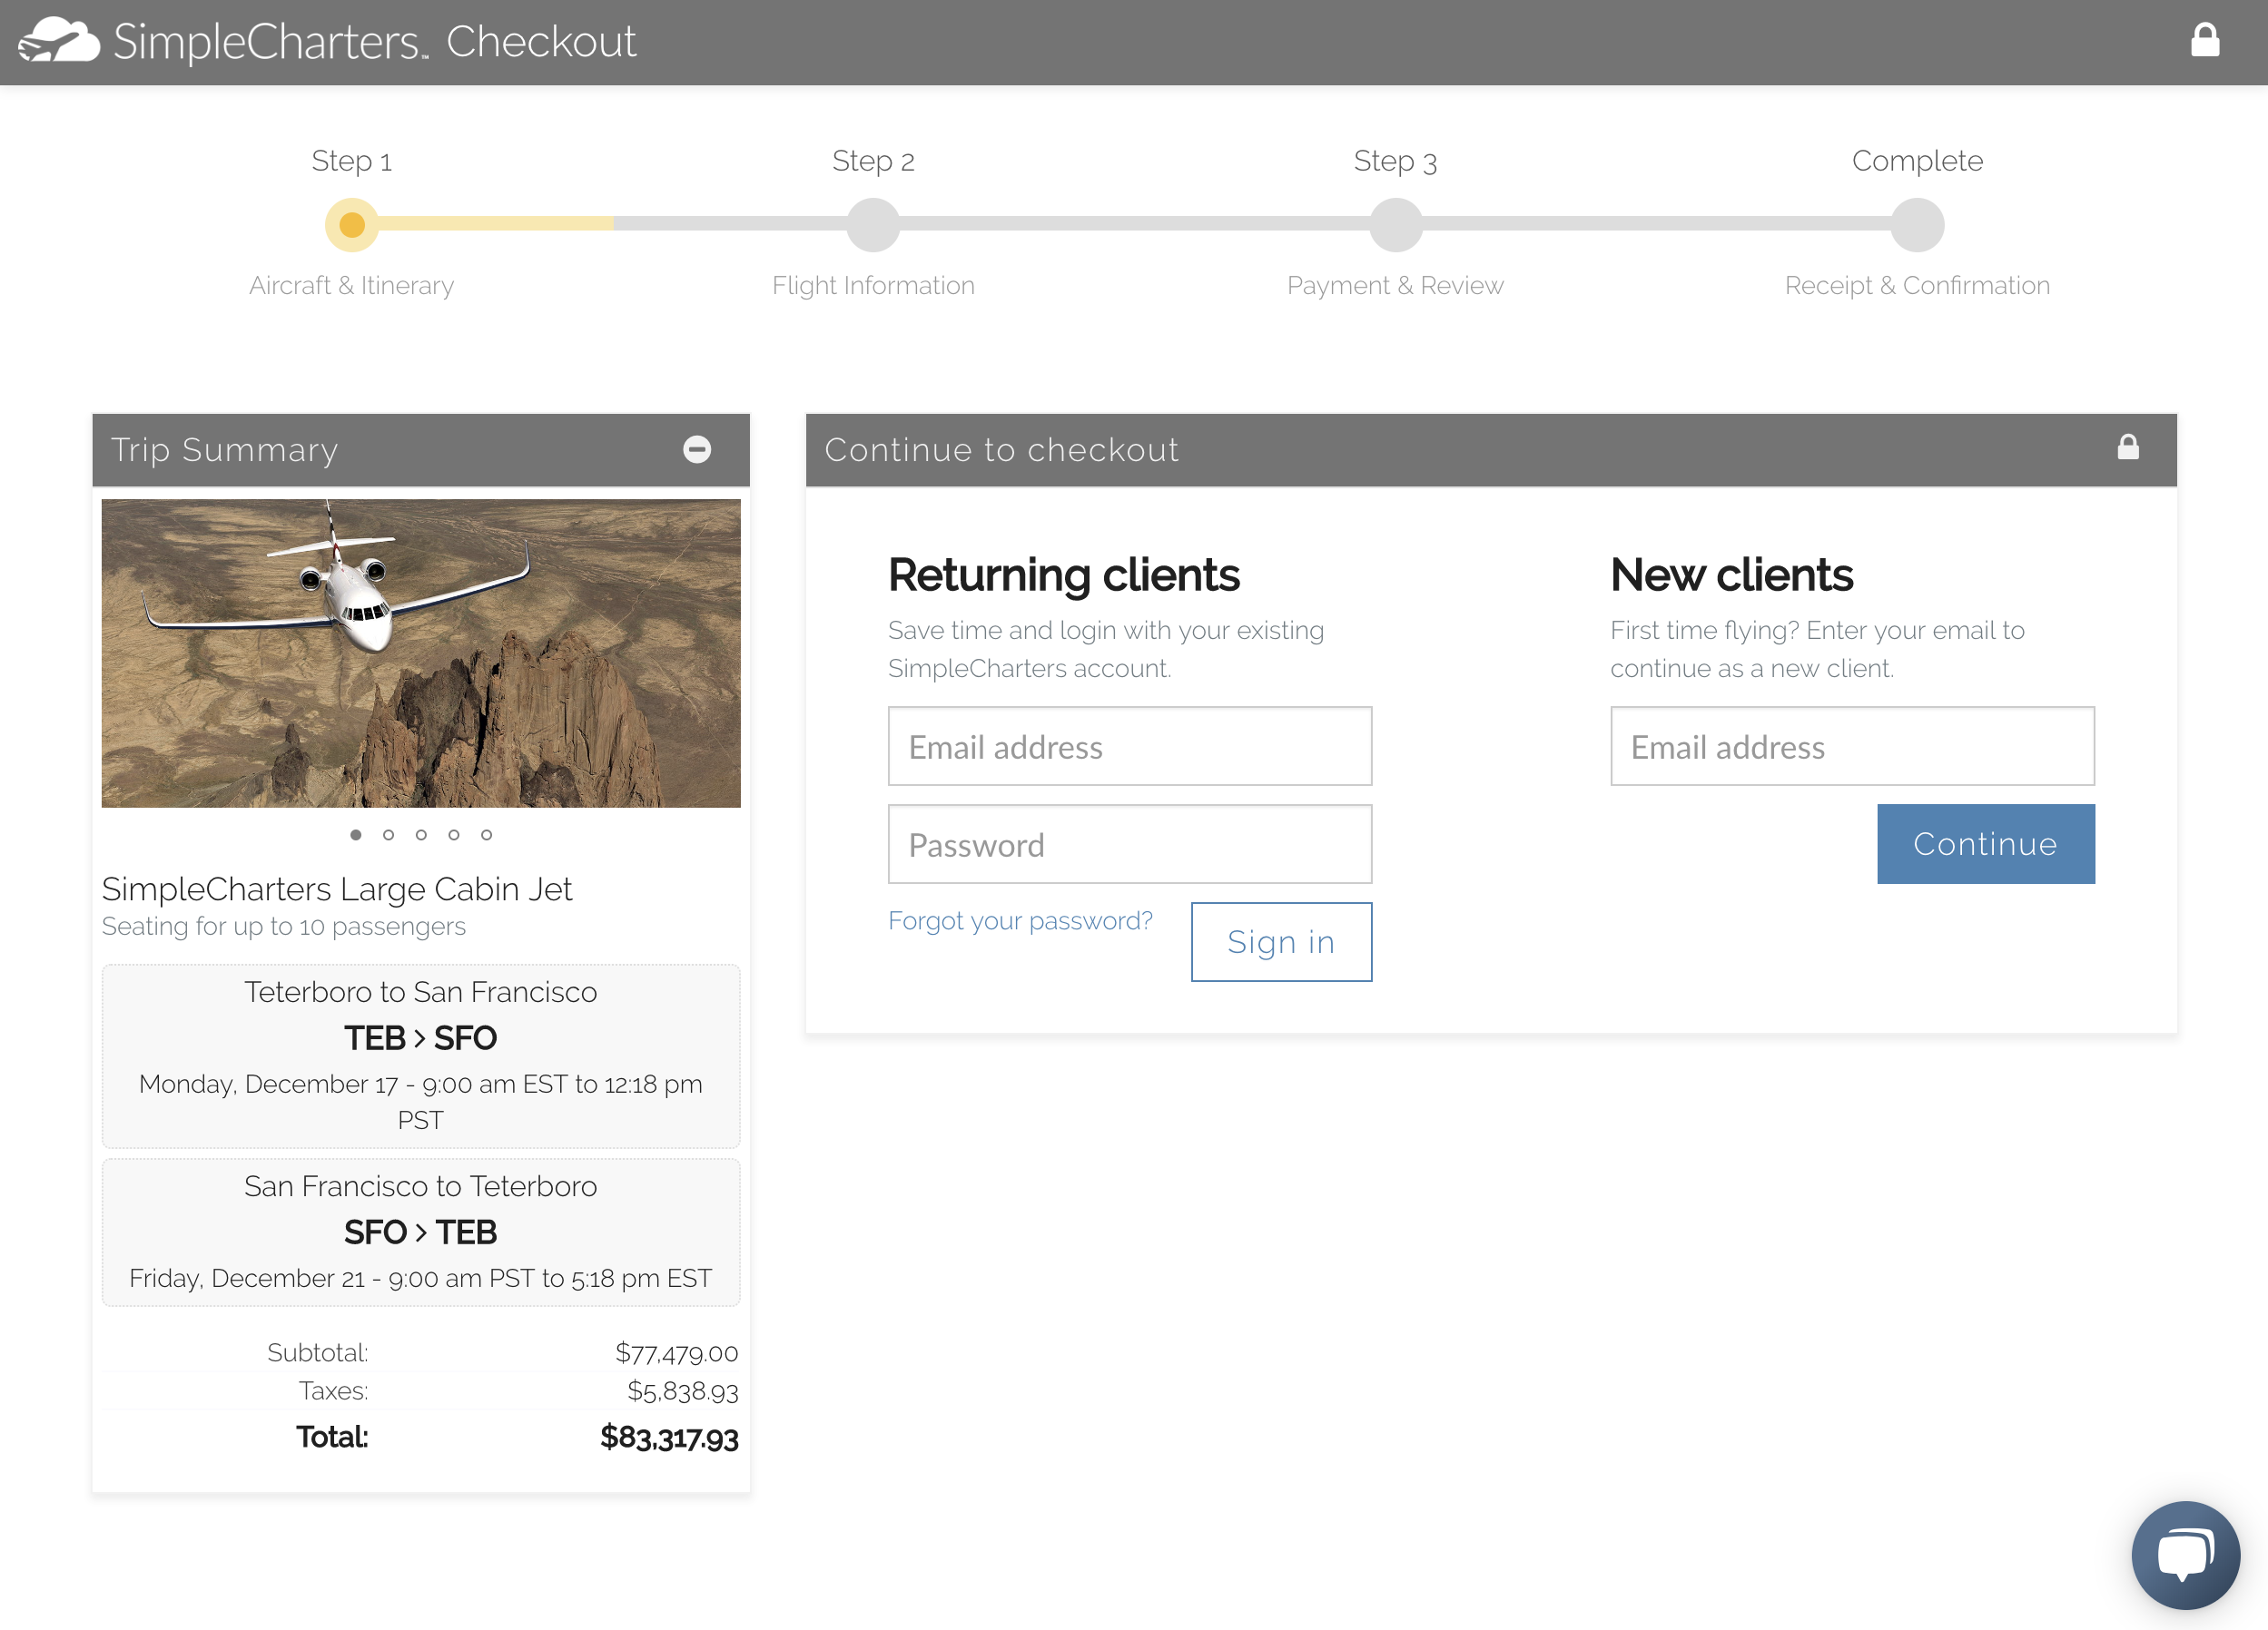Click the Sign in button
Screen dimensions: 2268x1630
click(1281, 942)
